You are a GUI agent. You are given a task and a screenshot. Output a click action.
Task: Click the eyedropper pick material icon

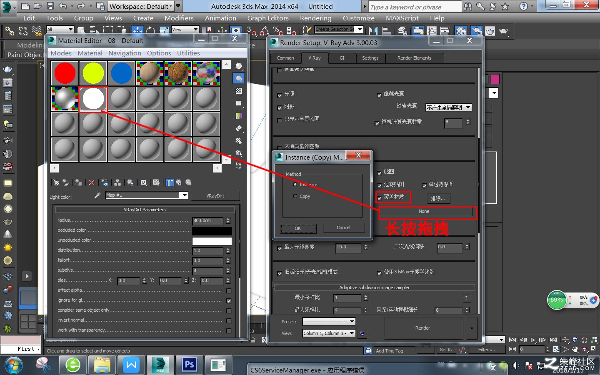point(97,195)
